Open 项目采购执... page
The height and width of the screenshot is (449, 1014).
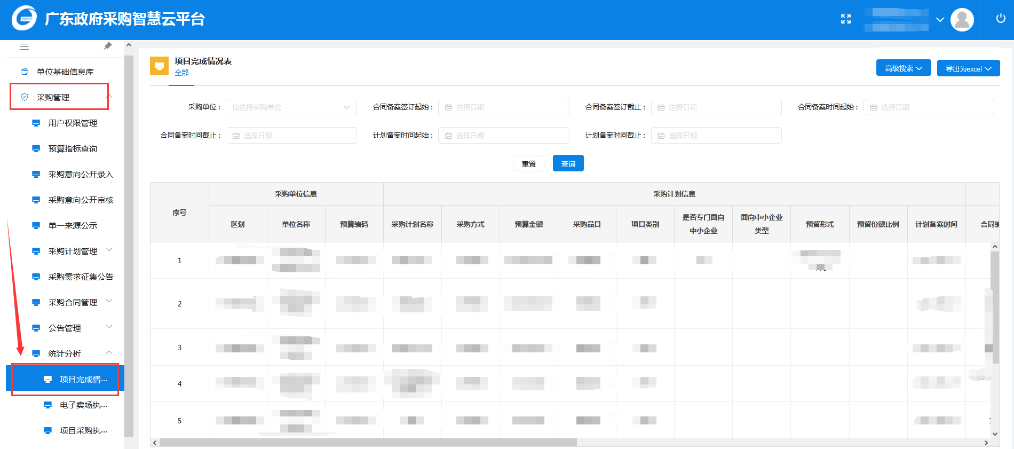65,431
